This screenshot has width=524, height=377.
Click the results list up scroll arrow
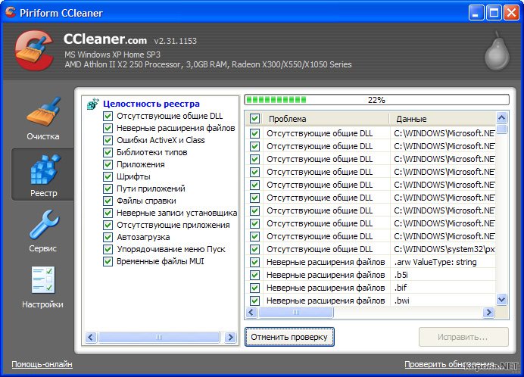[x=501, y=117]
